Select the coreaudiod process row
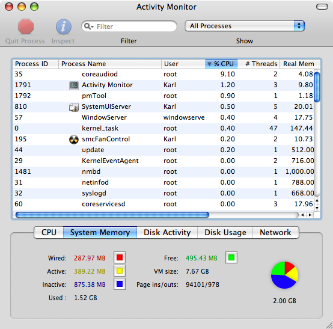This screenshot has height=329, width=333. [163, 74]
